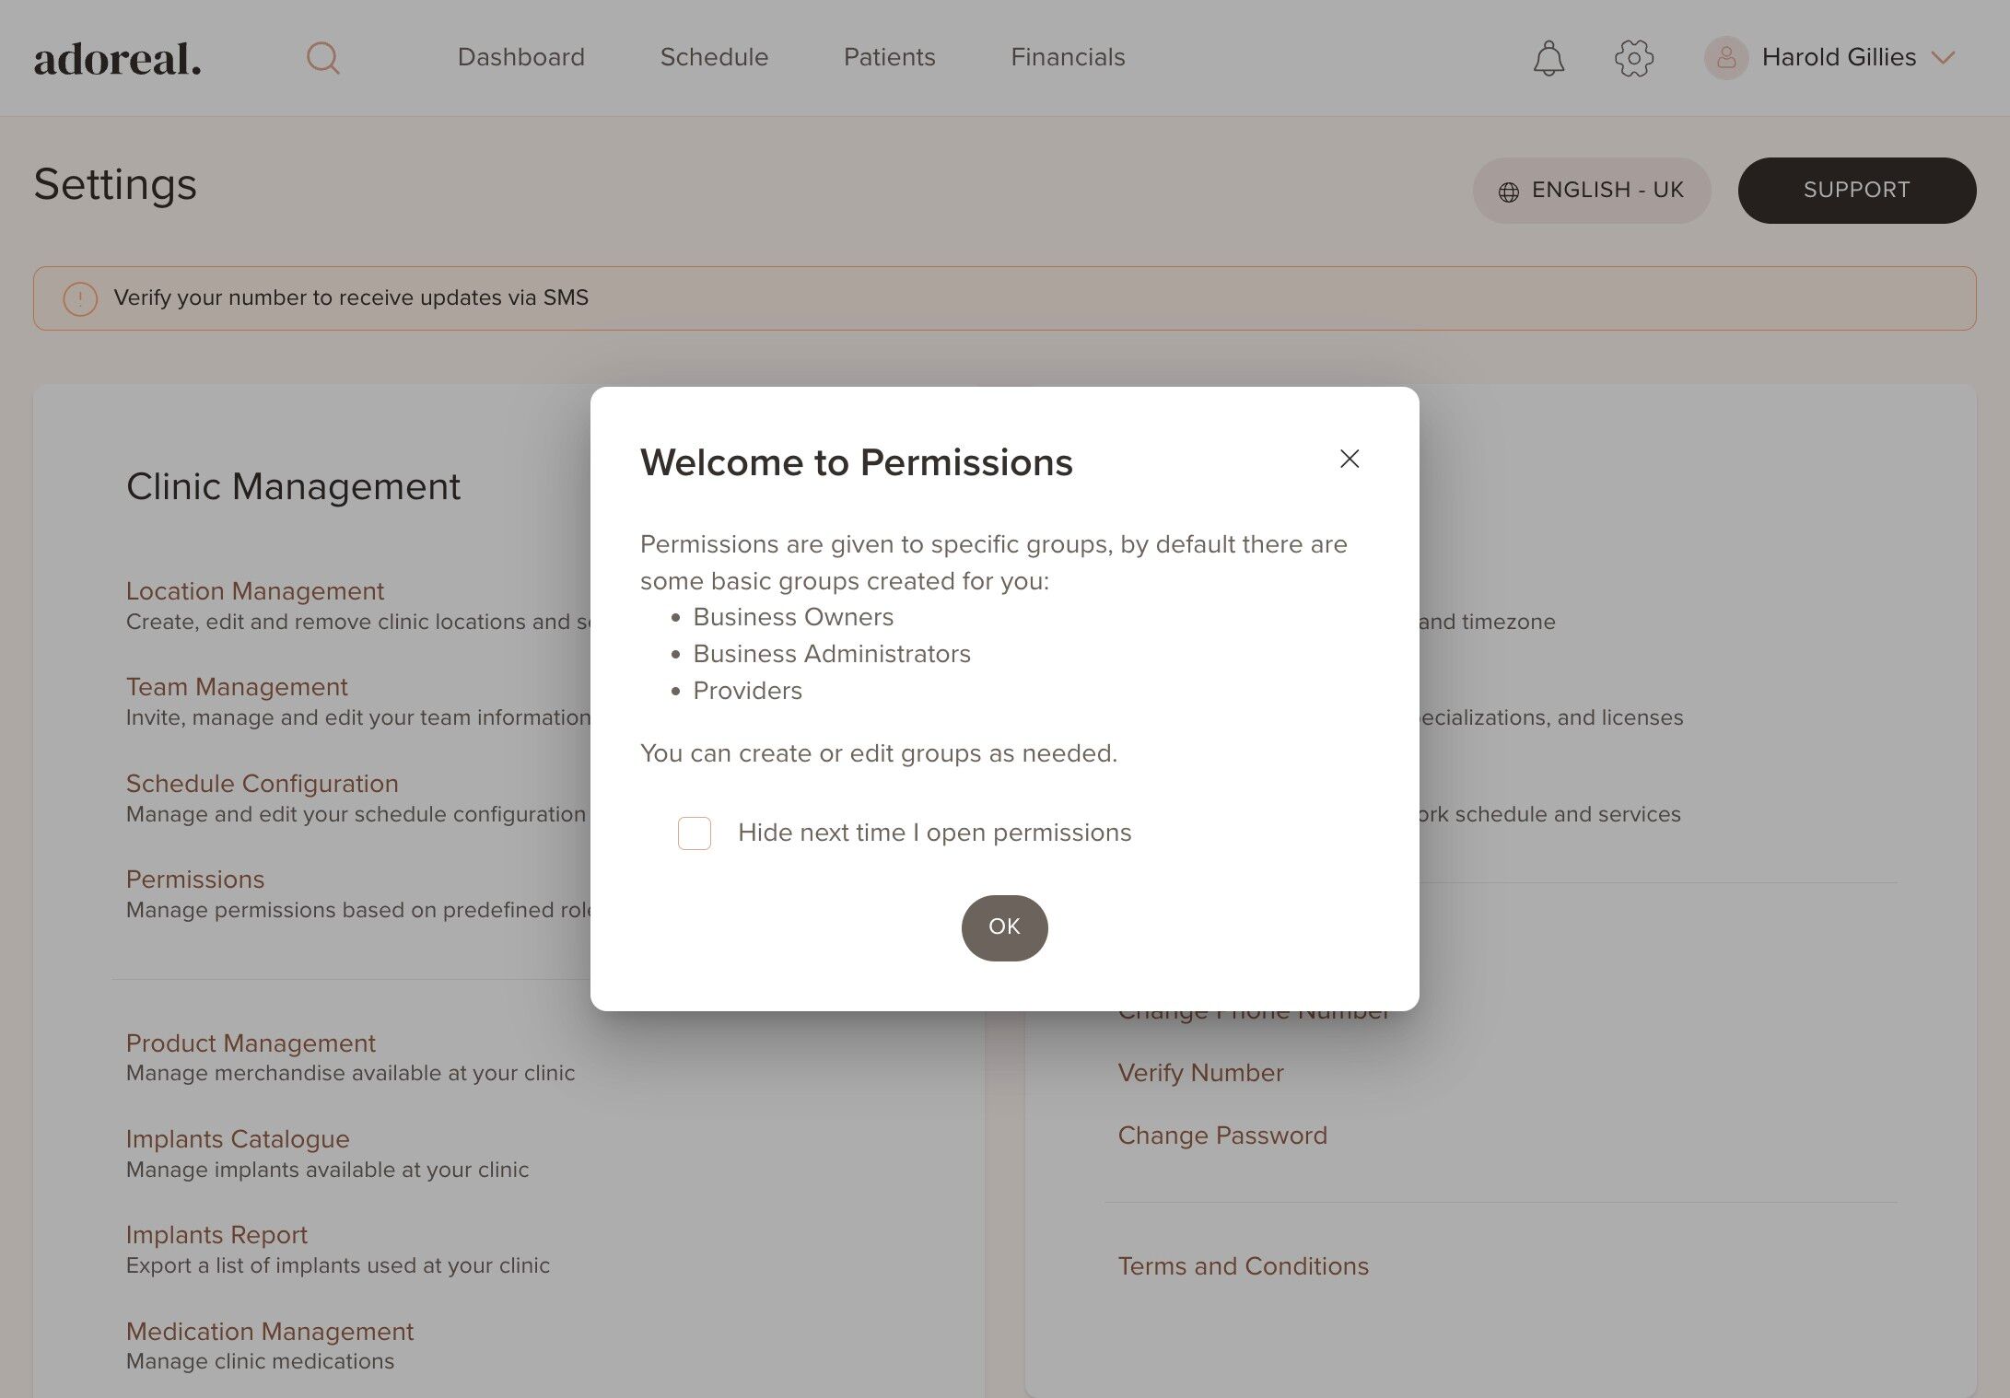Expand the Harold Gillies user menu chevron
Screen dimensions: 2010x1398
point(1944,58)
